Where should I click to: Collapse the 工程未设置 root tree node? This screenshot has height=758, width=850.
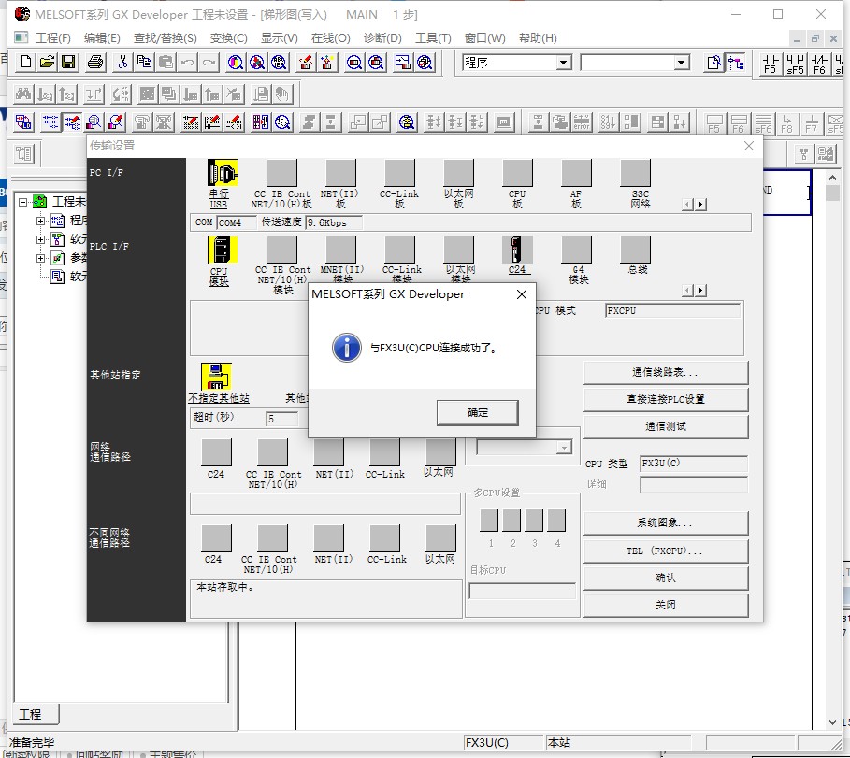[x=22, y=202]
